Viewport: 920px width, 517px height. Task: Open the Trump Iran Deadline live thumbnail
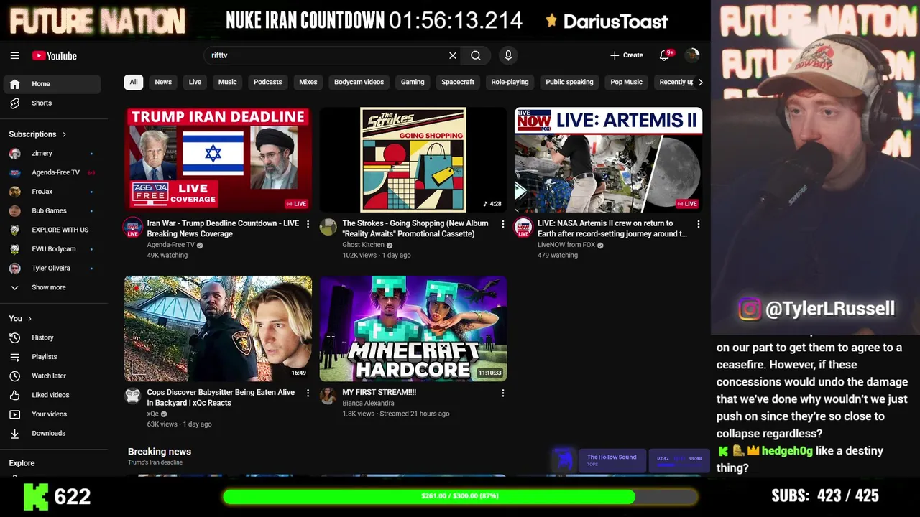coord(218,159)
